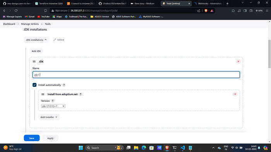Switch to aws-devops-zero-to-hero tab
This screenshot has width=271, height=152.
[x=17, y=3]
